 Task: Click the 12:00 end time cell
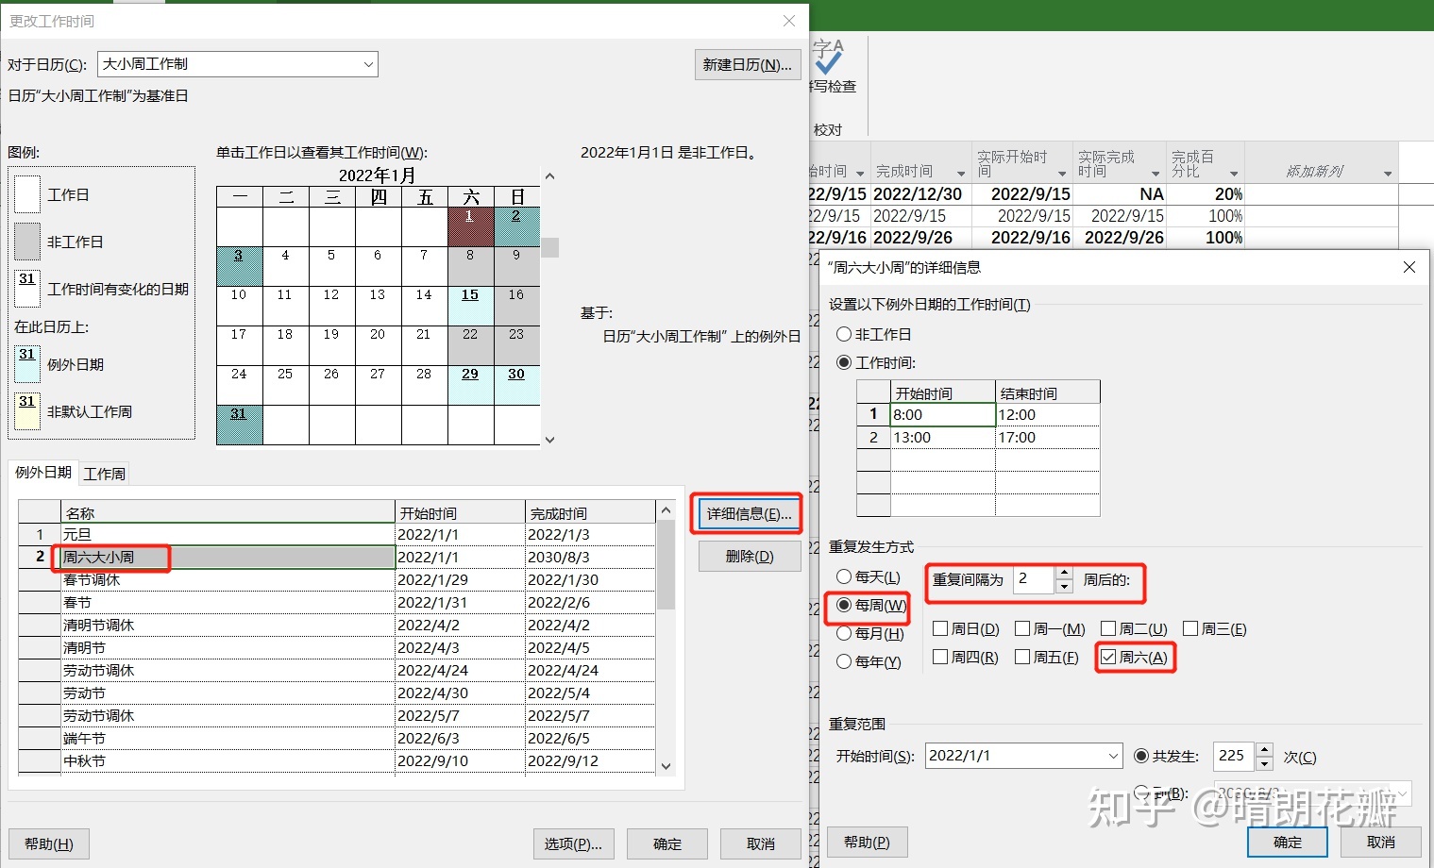[1048, 414]
